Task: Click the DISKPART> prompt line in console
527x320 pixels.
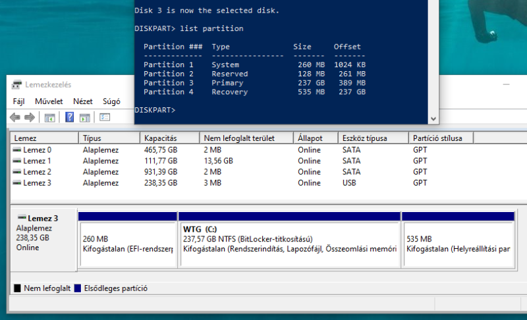Action: 155,110
